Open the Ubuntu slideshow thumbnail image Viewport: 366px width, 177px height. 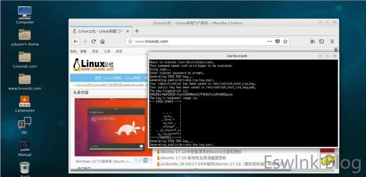(111, 127)
